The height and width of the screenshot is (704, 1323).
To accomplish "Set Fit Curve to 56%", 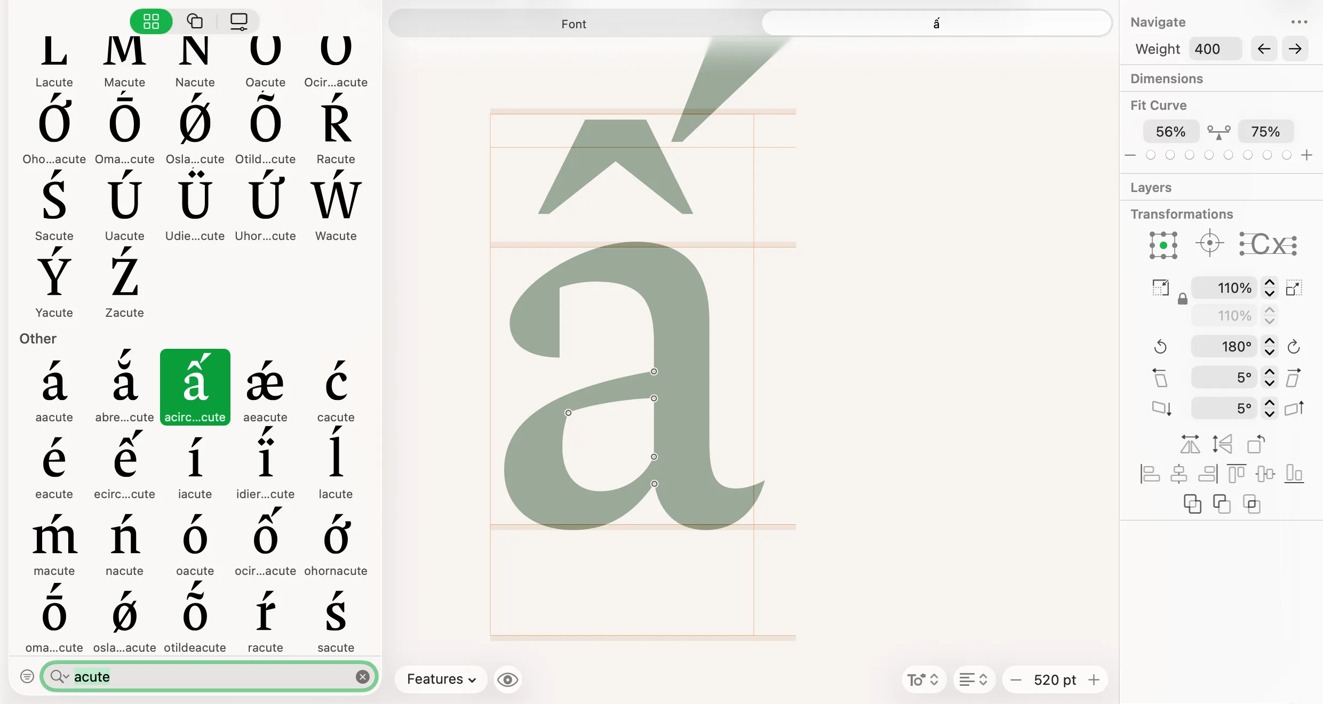I will point(1171,132).
